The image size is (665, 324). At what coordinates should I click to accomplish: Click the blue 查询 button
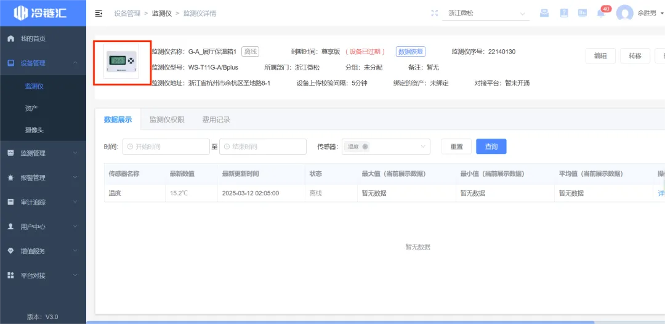pos(491,147)
